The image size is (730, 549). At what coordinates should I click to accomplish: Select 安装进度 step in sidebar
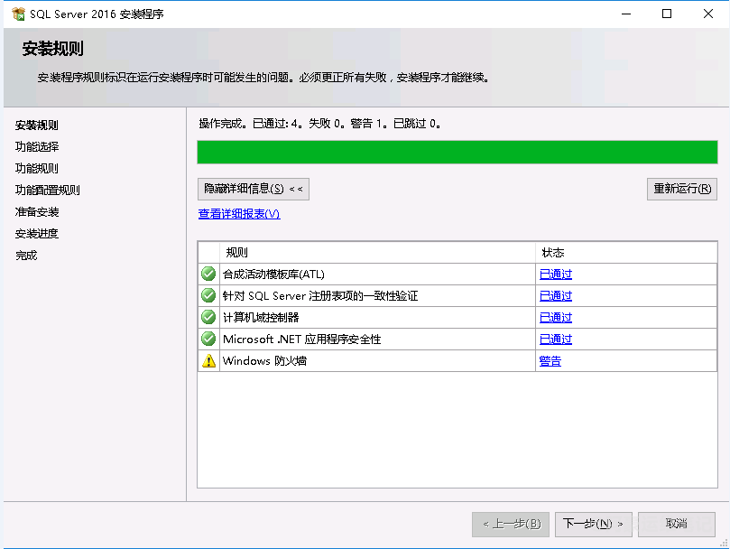[37, 234]
